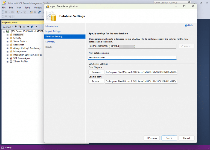
Task: Click the Disconnect plug icon in Object Explorer
Action: [x=20, y=27]
